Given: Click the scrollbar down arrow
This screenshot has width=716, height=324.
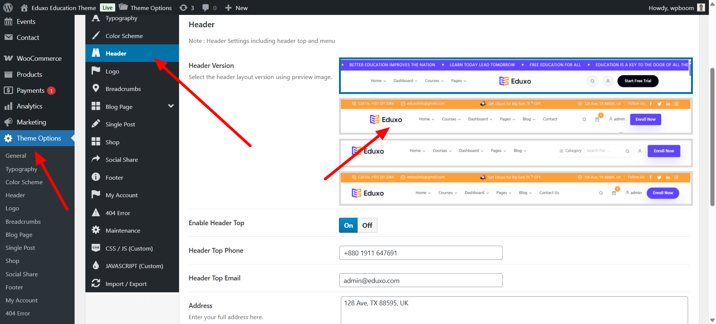Looking at the screenshot, I should (x=712, y=320).
